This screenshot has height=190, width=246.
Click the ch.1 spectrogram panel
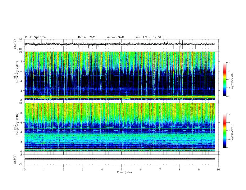(x=120, y=76)
